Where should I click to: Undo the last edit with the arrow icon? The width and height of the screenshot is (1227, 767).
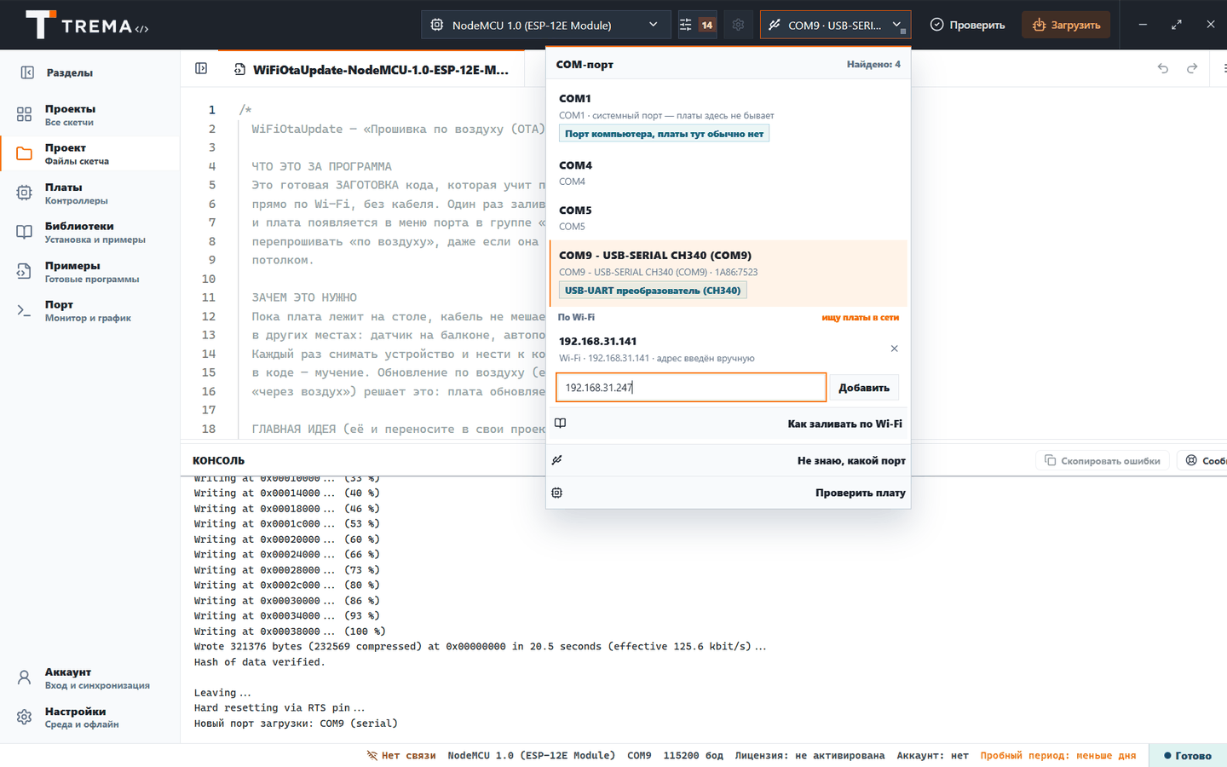[1163, 68]
